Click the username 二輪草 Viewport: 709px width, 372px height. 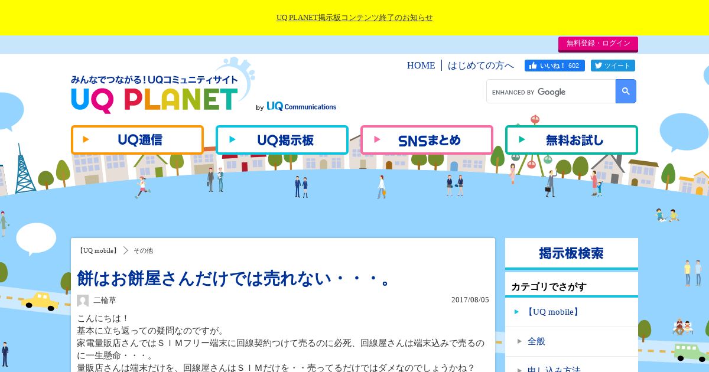tap(105, 301)
